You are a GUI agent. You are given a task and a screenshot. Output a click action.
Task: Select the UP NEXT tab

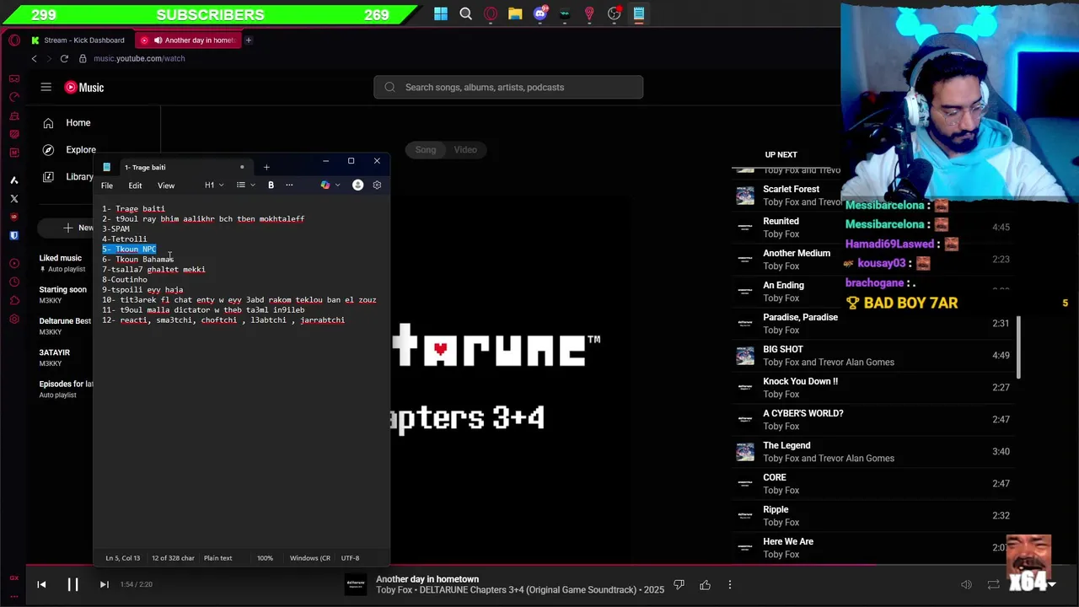pyautogui.click(x=781, y=154)
